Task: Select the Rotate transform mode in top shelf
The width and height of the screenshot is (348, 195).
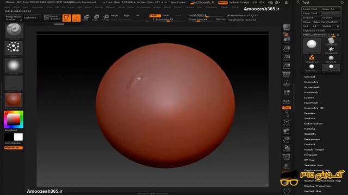Action: coord(105,18)
